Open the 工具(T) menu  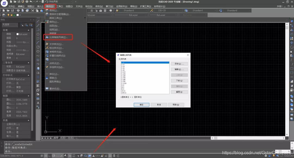click(x=60, y=6)
